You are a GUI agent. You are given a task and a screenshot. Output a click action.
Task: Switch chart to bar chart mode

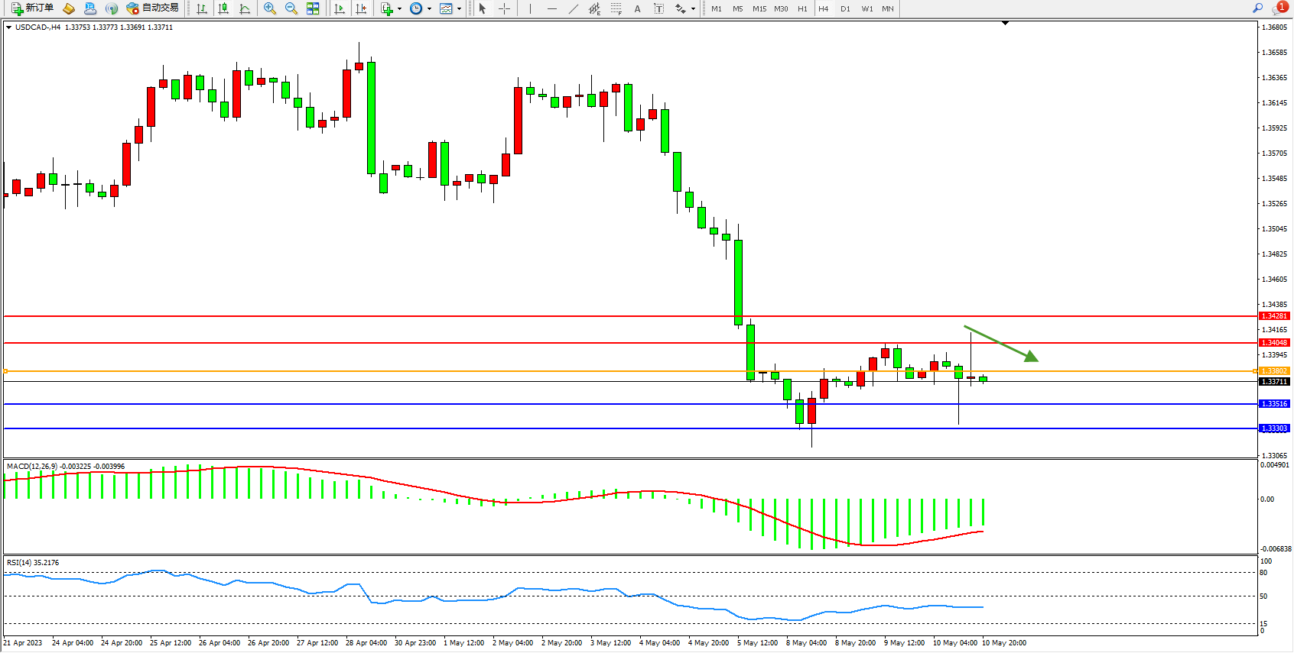click(x=202, y=8)
